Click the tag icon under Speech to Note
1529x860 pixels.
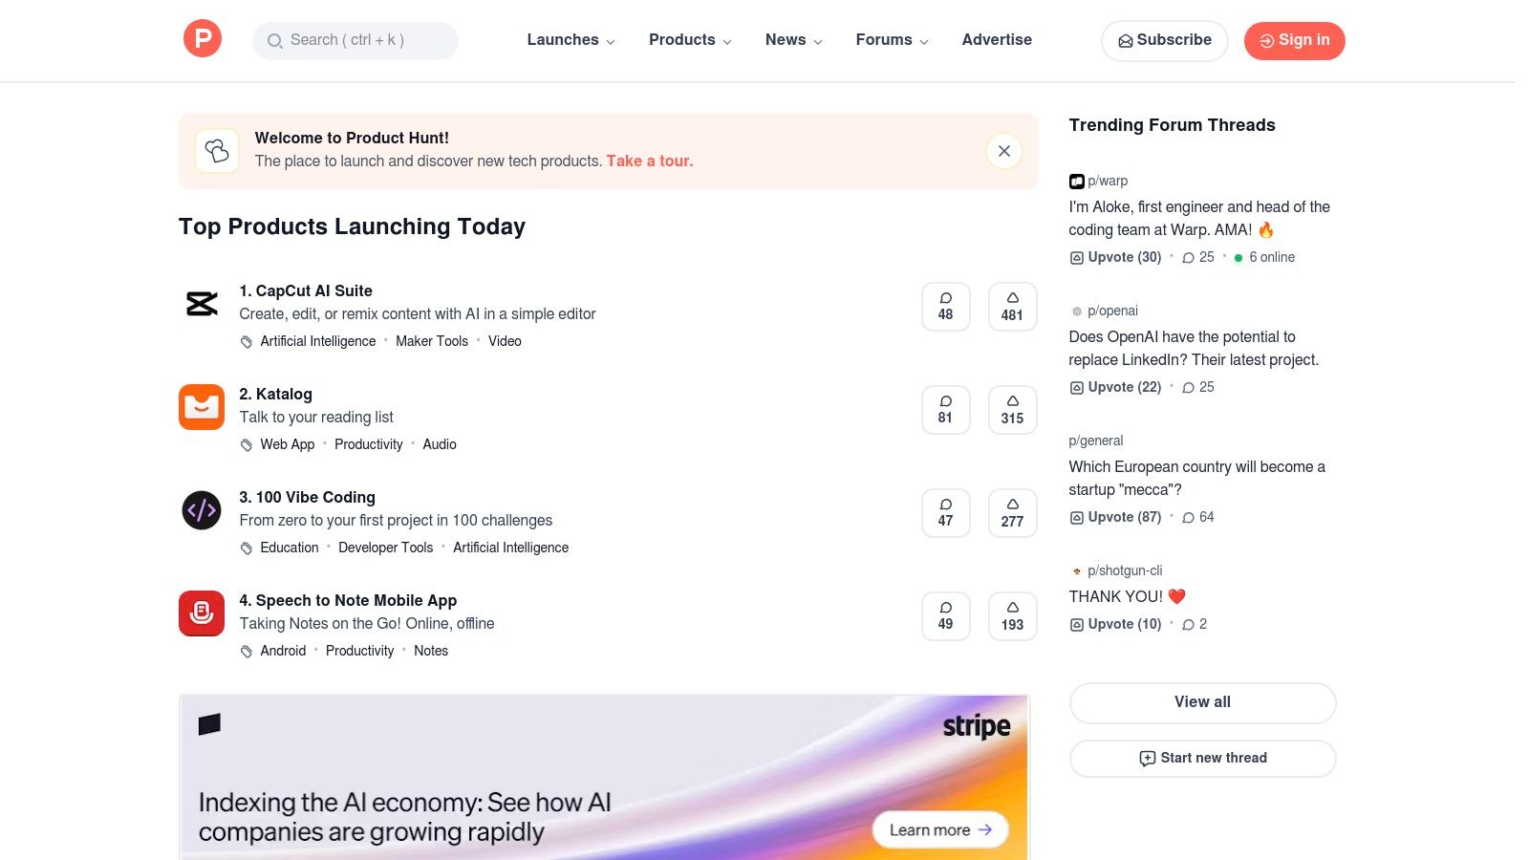tap(247, 652)
